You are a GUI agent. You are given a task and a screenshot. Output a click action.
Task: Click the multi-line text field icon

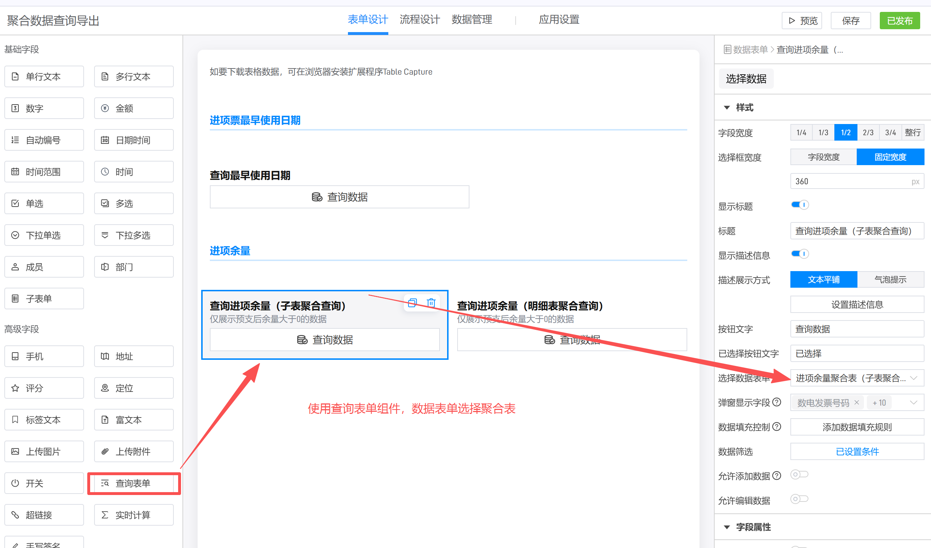(105, 76)
